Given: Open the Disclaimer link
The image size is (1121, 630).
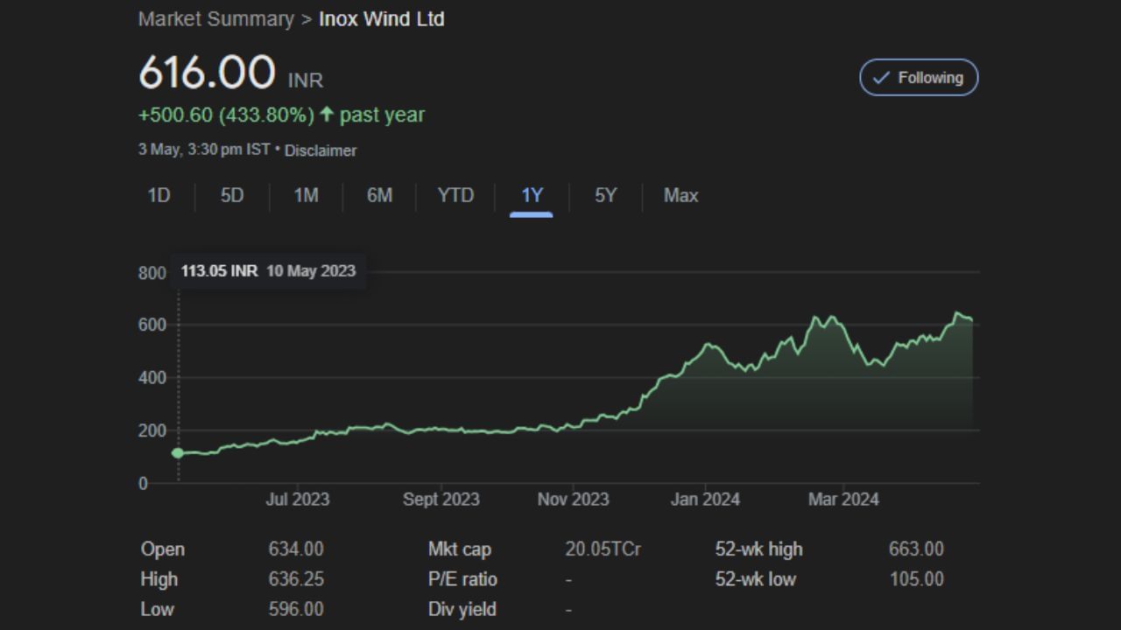Looking at the screenshot, I should 321,150.
